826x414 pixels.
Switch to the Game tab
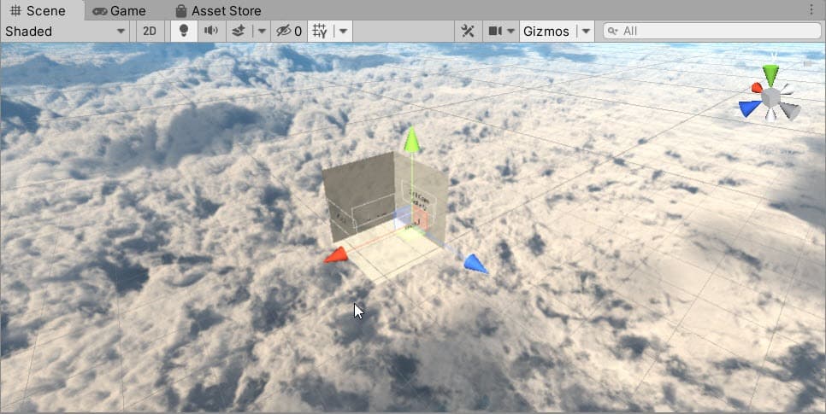(x=120, y=10)
